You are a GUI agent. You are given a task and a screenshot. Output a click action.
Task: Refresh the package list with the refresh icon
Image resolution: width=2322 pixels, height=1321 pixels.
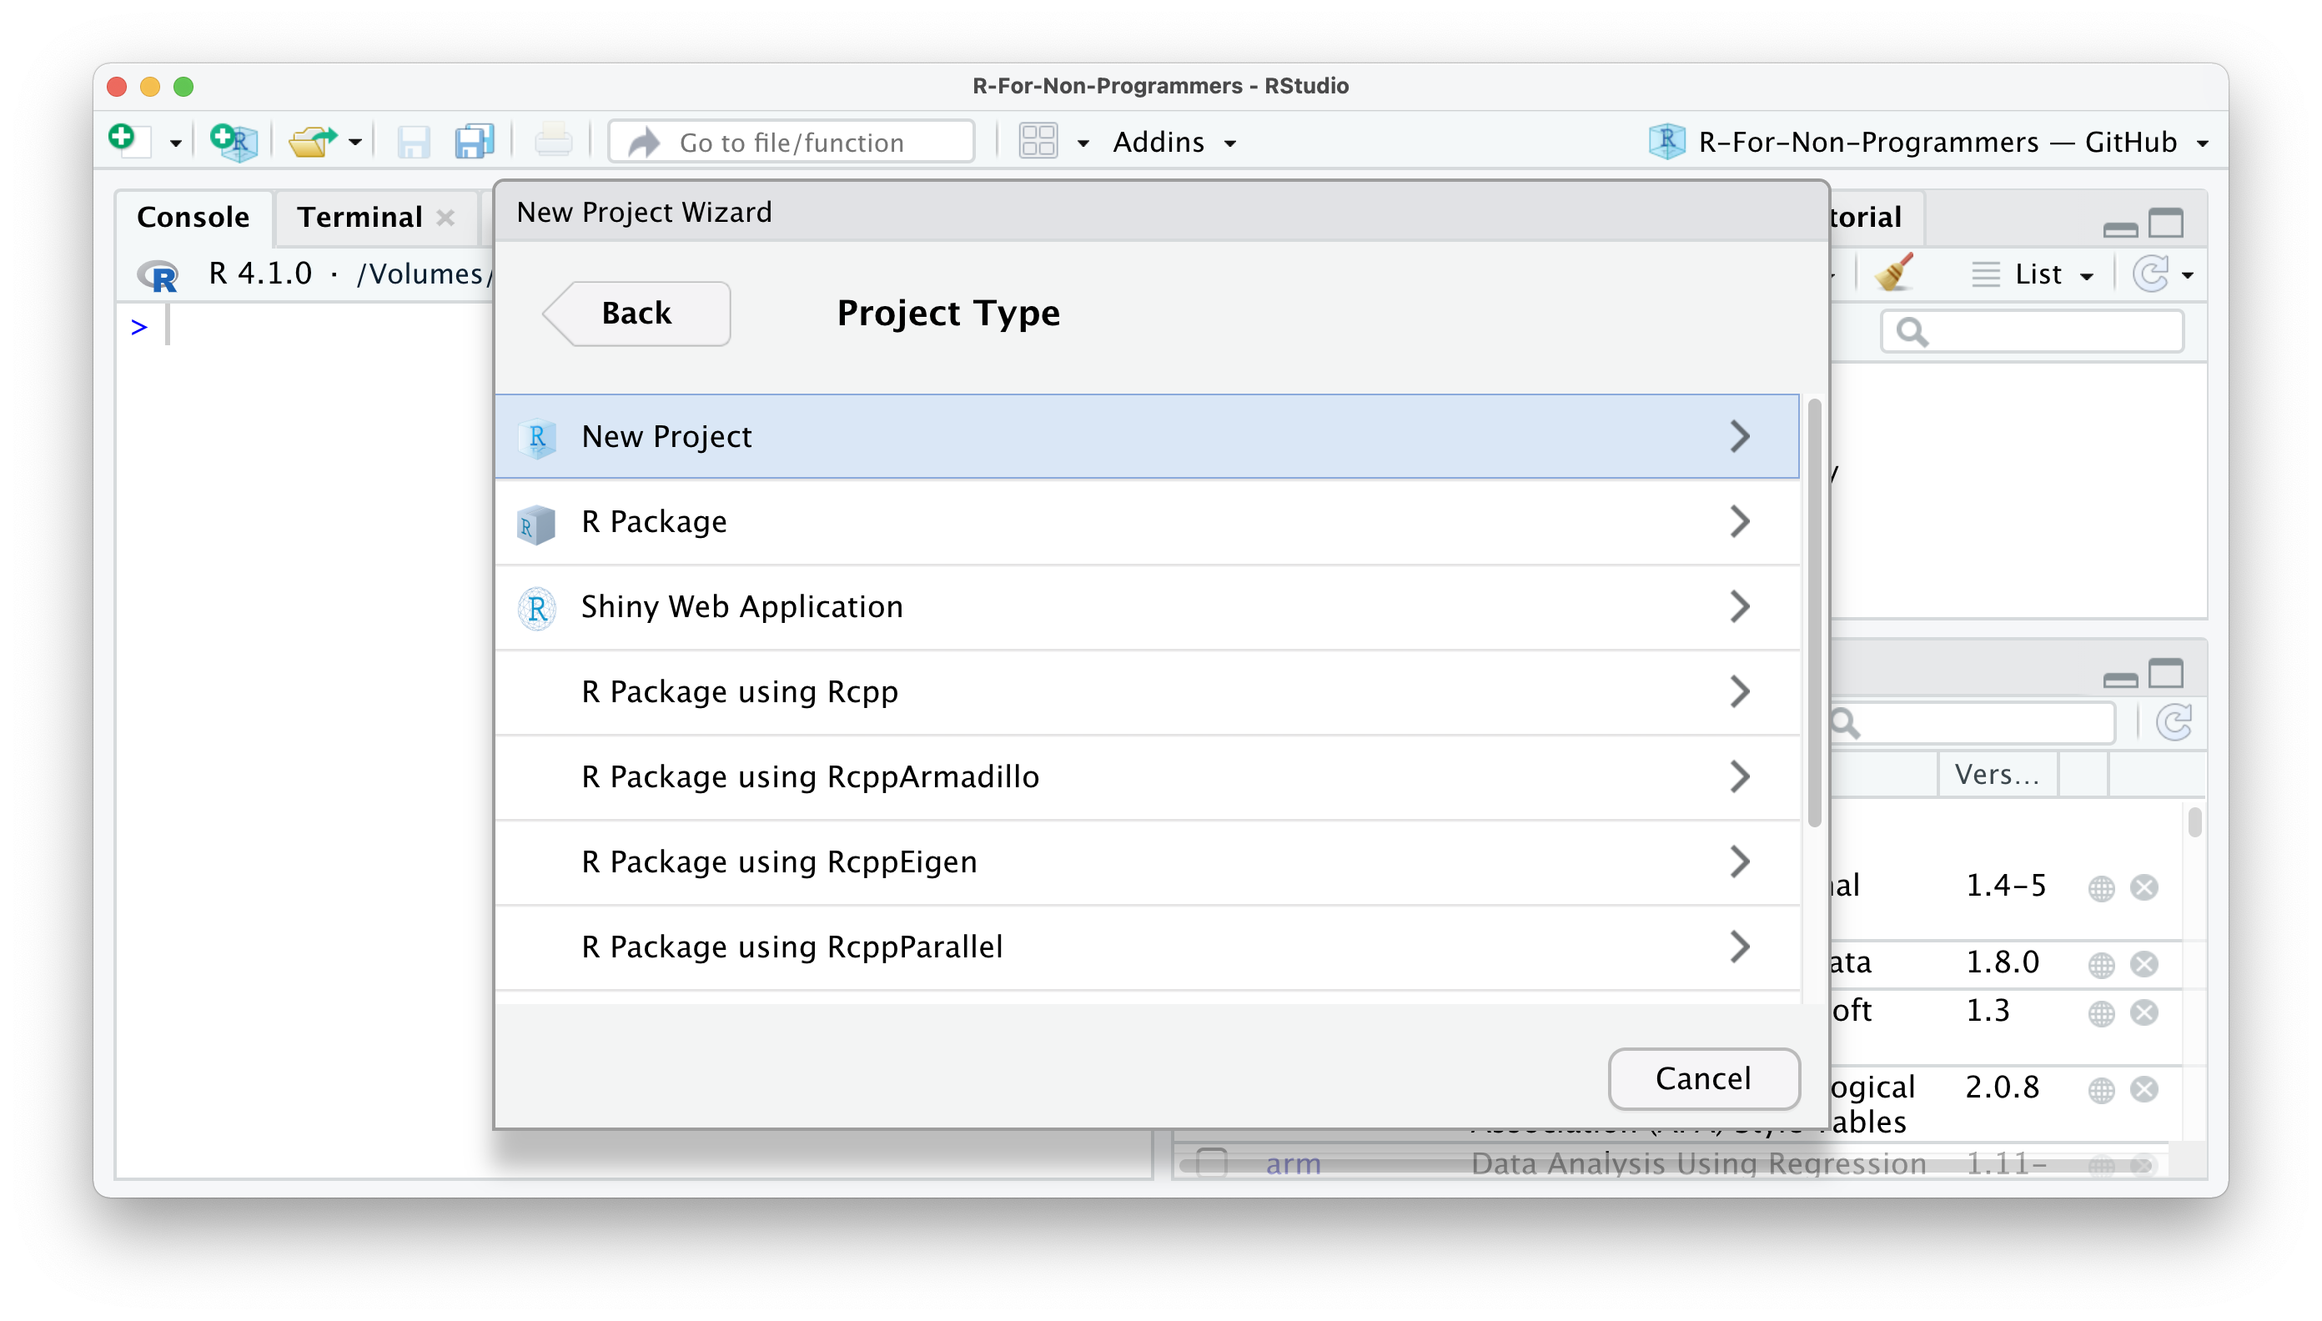point(2176,722)
